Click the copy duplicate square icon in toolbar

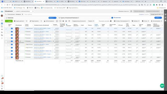57,21
